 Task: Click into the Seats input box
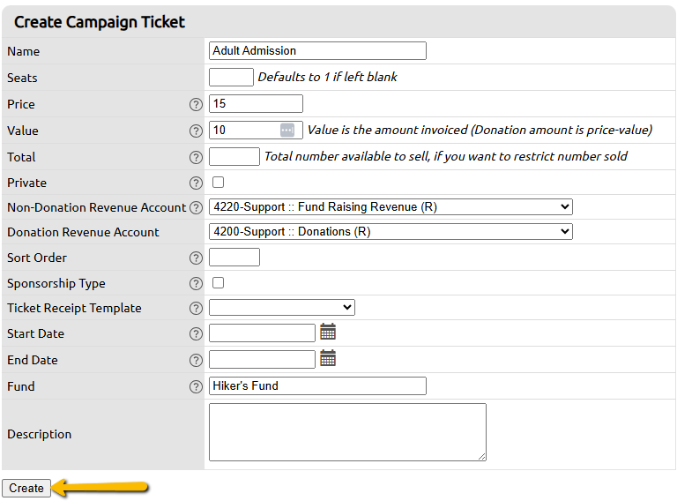(x=231, y=78)
